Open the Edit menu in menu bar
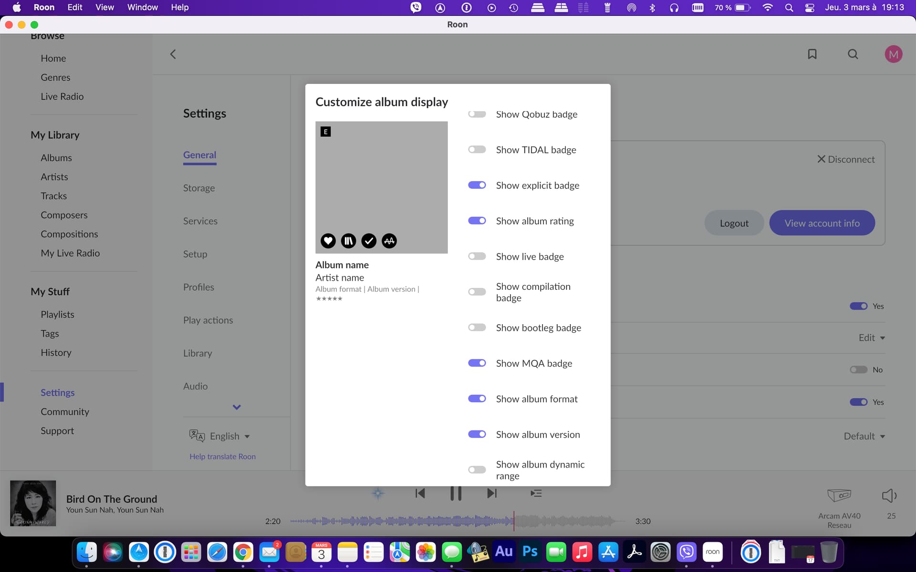The height and width of the screenshot is (572, 916). point(75,8)
